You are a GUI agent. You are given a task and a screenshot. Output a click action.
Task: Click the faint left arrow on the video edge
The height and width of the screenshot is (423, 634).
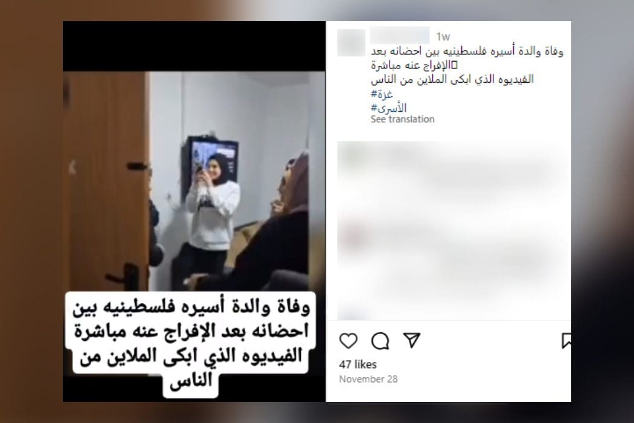(72, 167)
